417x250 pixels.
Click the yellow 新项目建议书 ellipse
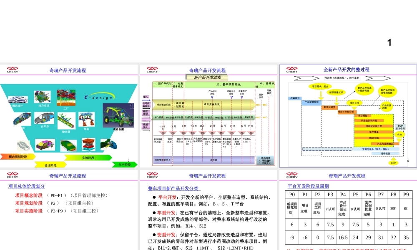336,92
